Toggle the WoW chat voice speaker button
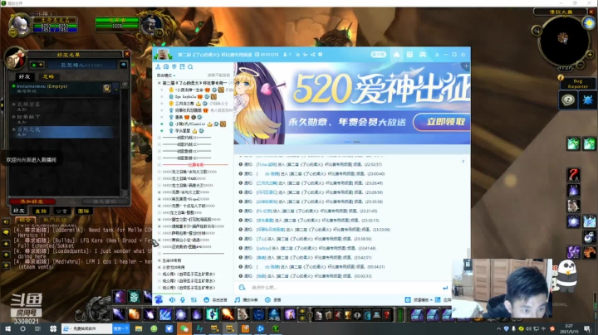The width and height of the screenshot is (598, 335). point(6,221)
